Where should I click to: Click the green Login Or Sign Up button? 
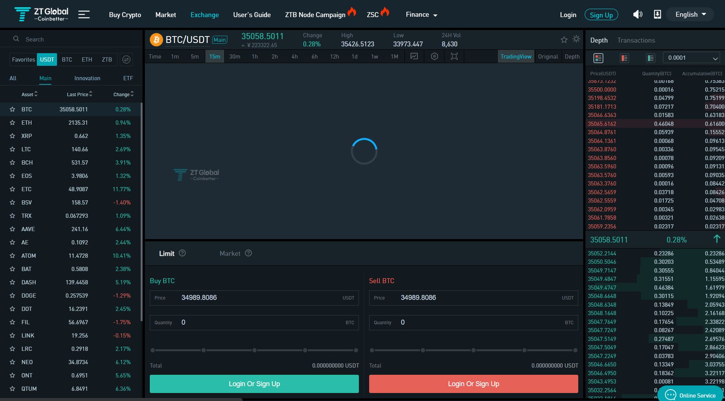pos(254,384)
